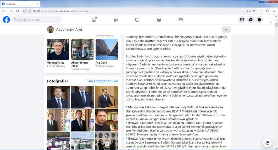278x150 pixels.
Task: Open the list all tabs chevron
Action: tap(248, 4)
